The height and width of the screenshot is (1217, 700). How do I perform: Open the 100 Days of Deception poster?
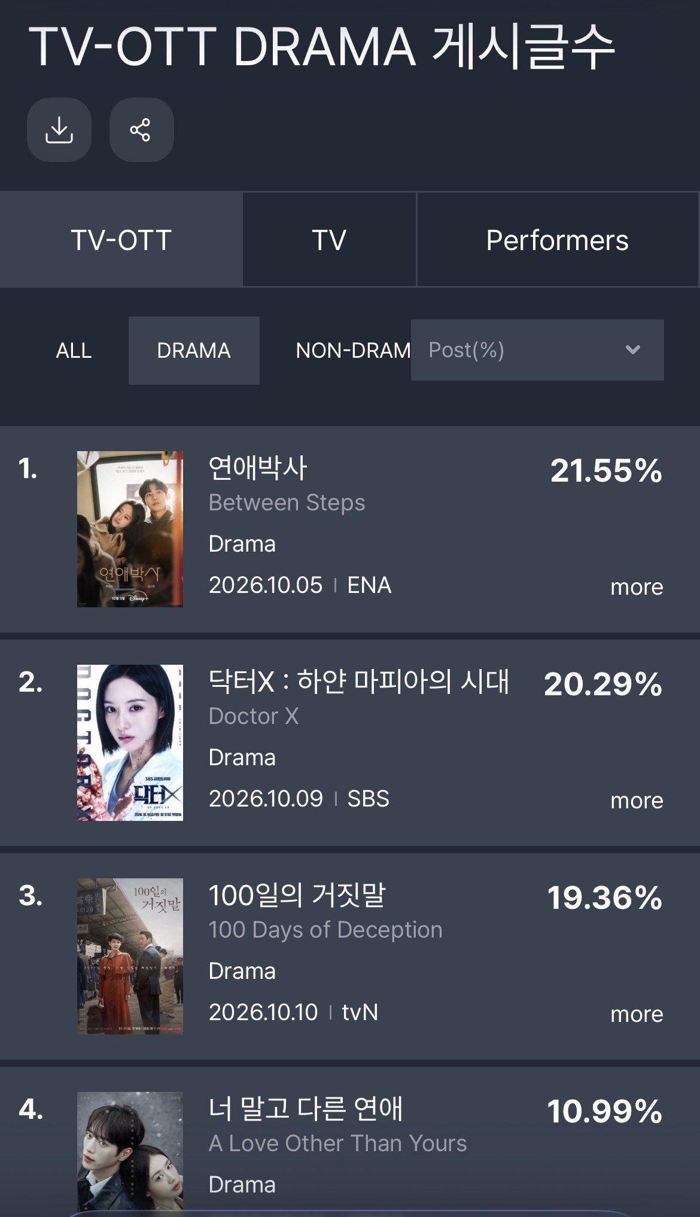point(130,956)
